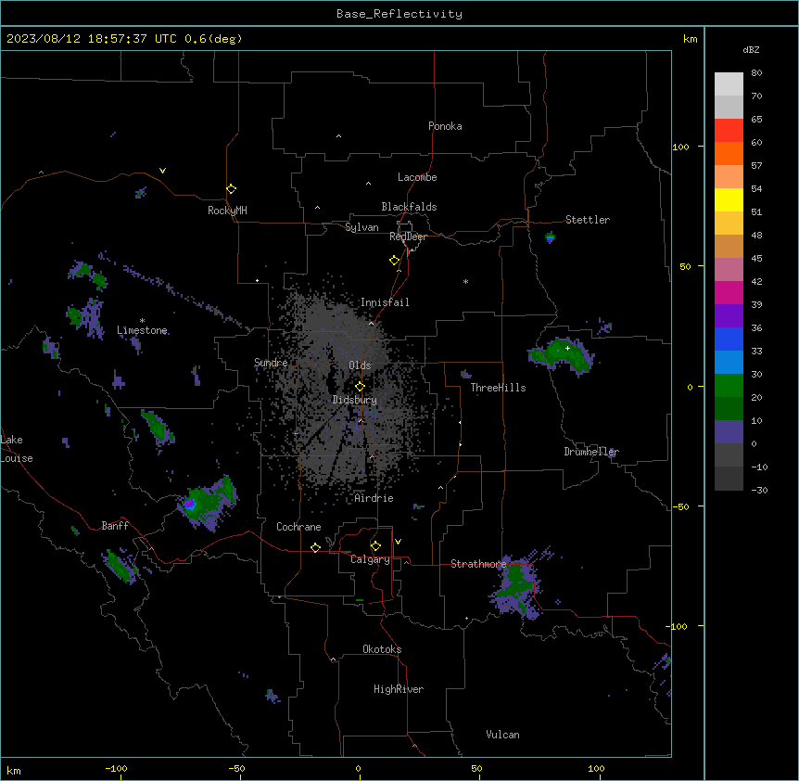
Task: Click the yellow diamond marker above Calgary label
Action: (x=375, y=546)
